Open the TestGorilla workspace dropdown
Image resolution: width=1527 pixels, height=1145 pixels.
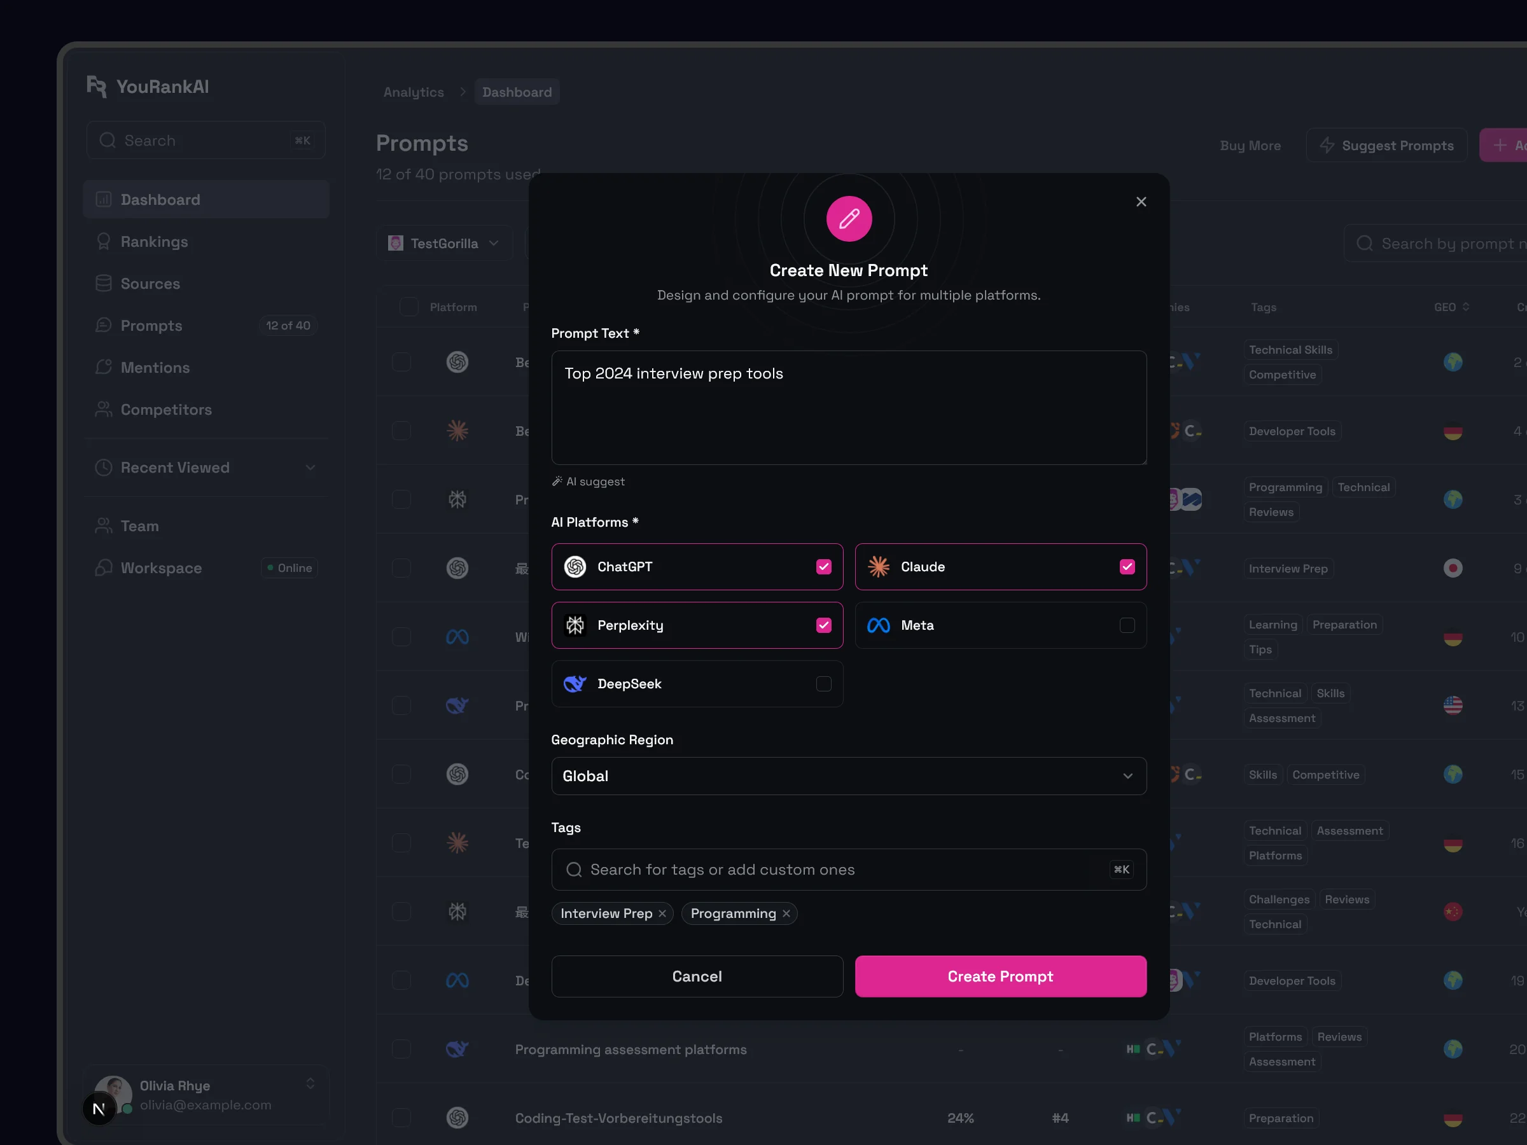coord(444,244)
